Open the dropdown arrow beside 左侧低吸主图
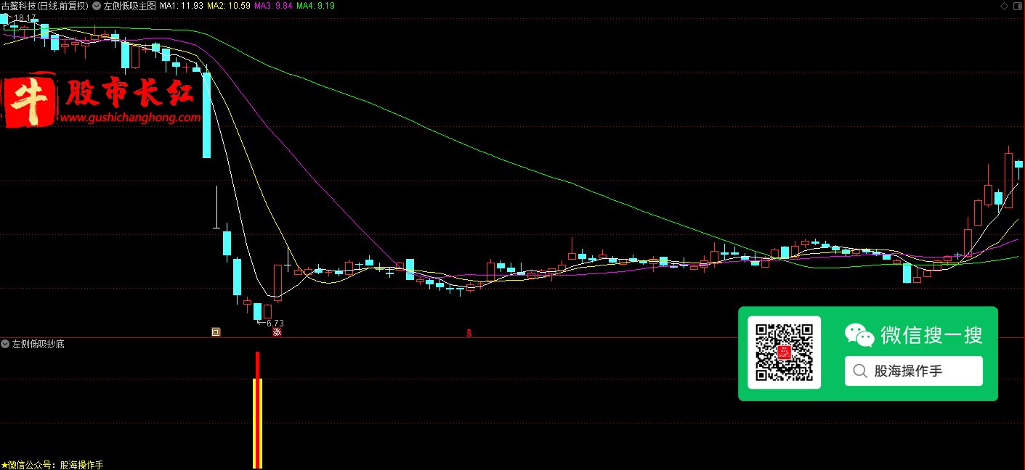The width and height of the screenshot is (1025, 470). tap(97, 5)
